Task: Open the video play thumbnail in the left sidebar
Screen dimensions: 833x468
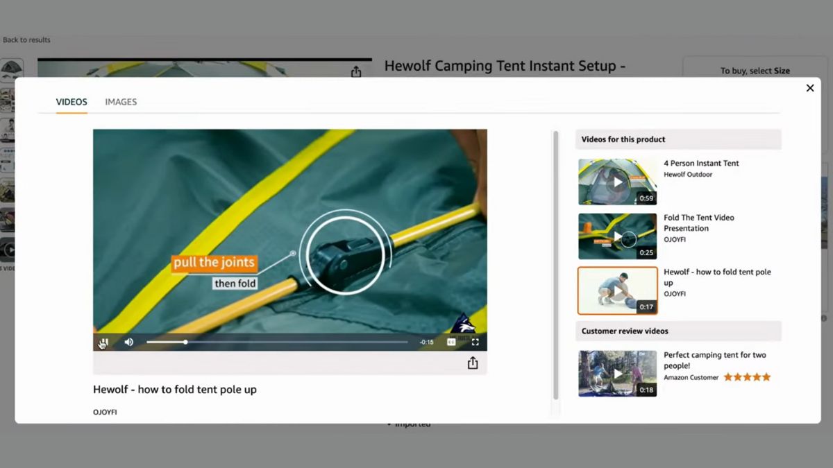Action: click(x=10, y=250)
